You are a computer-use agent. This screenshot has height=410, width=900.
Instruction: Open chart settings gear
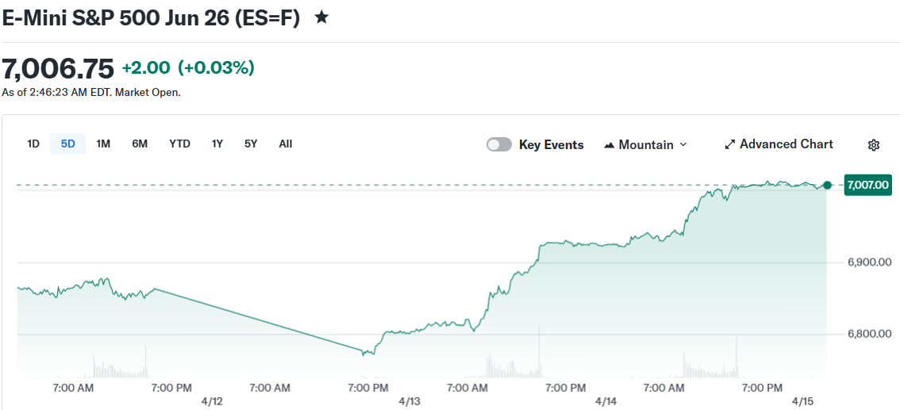pyautogui.click(x=874, y=145)
